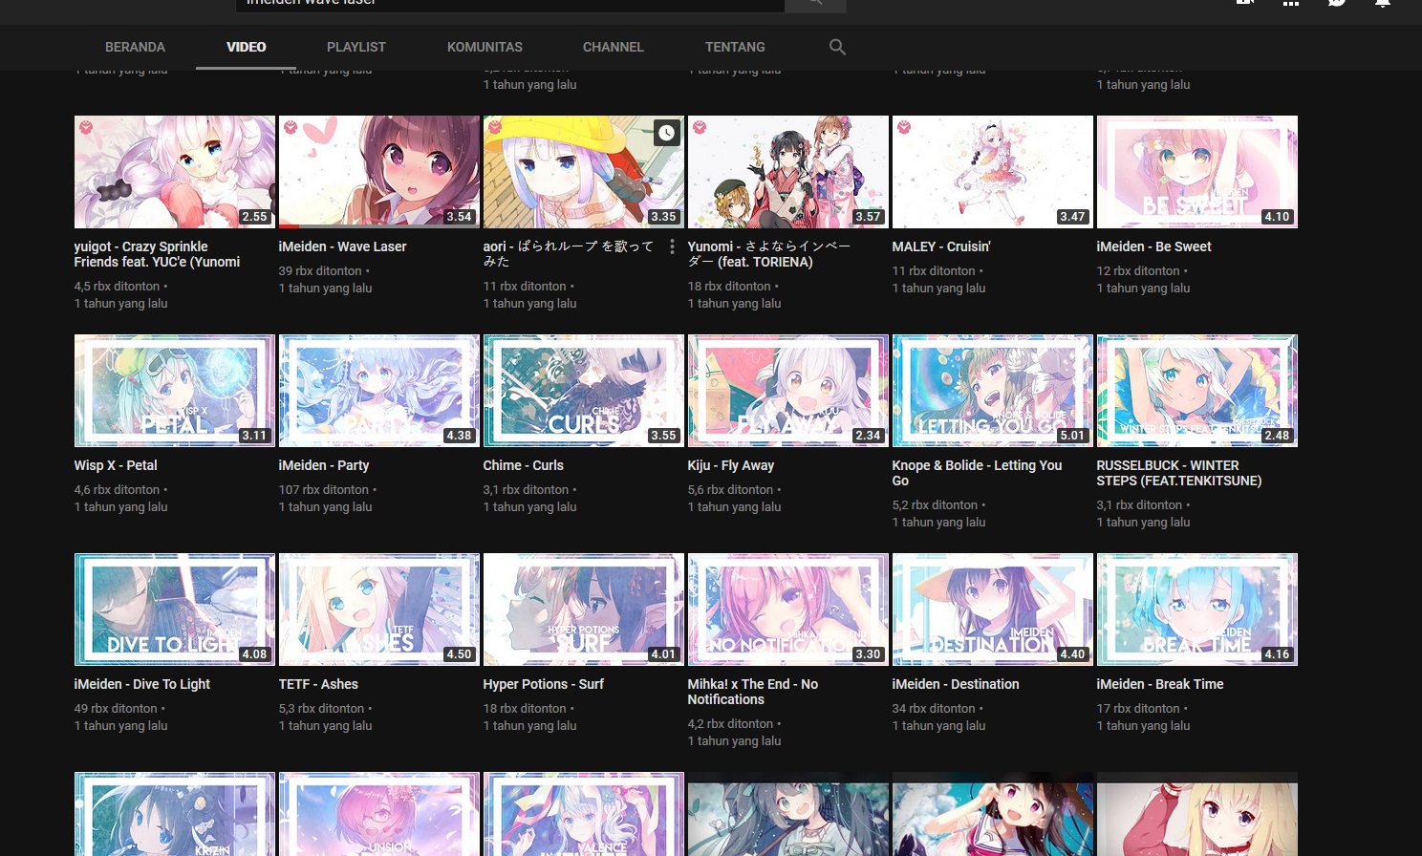The width and height of the screenshot is (1422, 856).
Task: Click the '39 rbx ditonton' view count
Action: tap(320, 271)
